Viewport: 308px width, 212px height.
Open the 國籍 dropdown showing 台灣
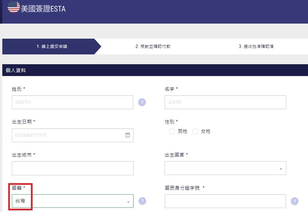coord(73,201)
